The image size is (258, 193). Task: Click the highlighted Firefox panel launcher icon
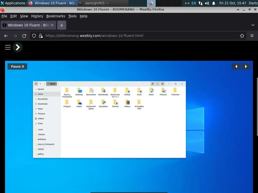(151, 3)
